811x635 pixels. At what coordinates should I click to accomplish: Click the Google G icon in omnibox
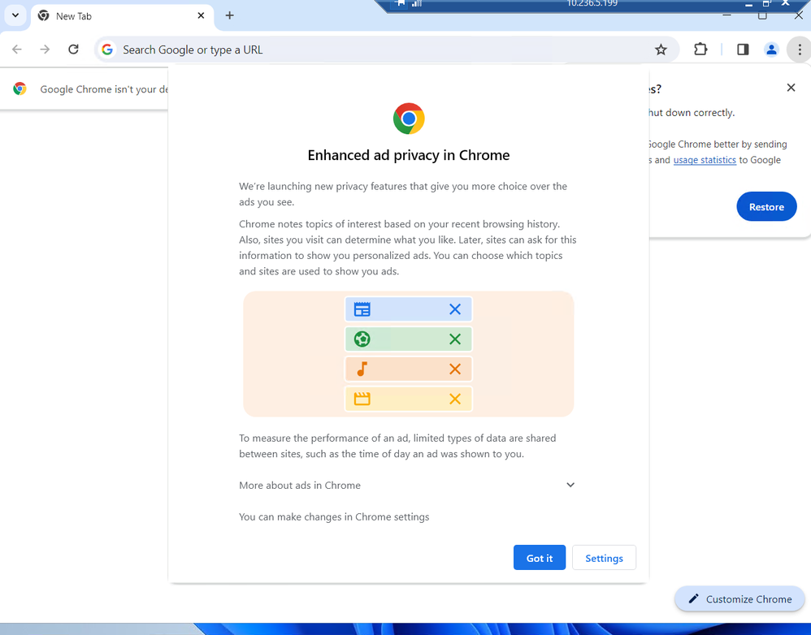point(107,50)
